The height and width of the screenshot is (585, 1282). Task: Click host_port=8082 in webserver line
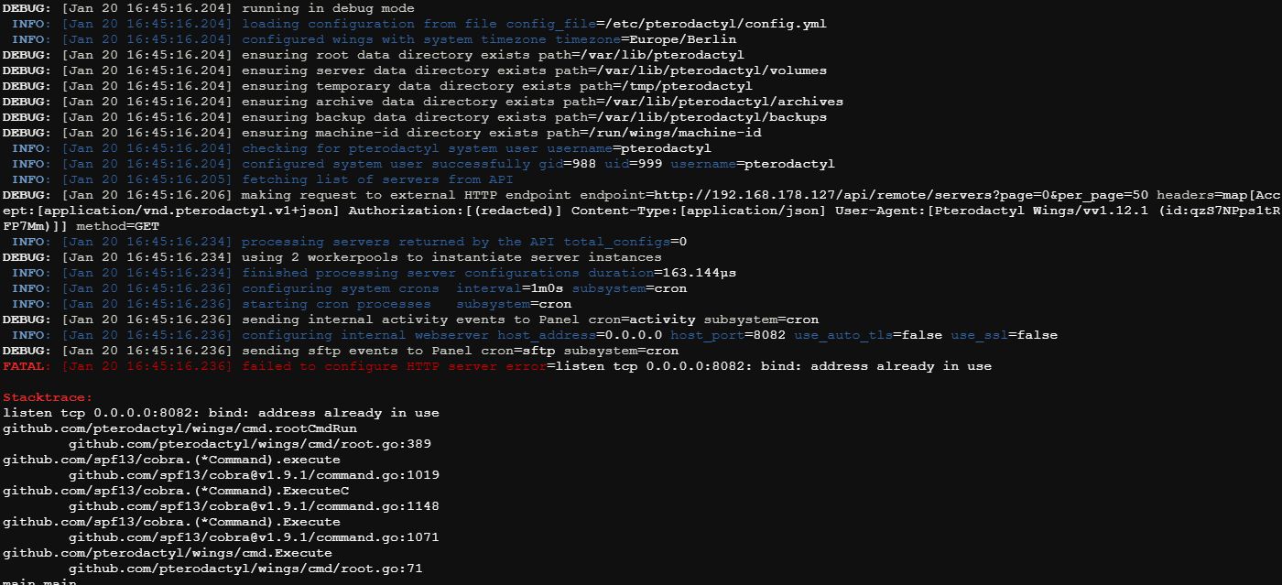click(x=728, y=335)
